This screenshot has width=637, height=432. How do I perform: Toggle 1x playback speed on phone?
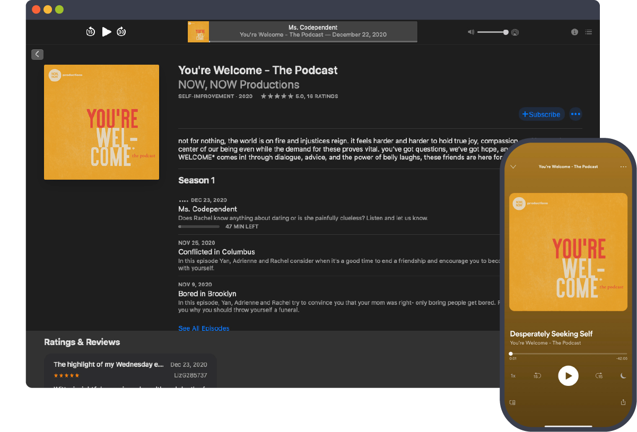[x=512, y=375]
